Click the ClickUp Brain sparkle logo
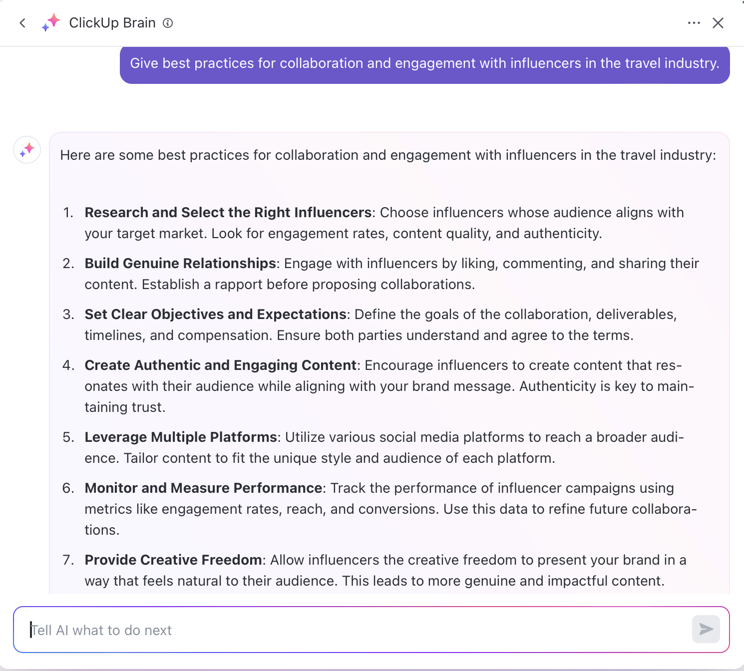The image size is (744, 671). pyautogui.click(x=50, y=22)
